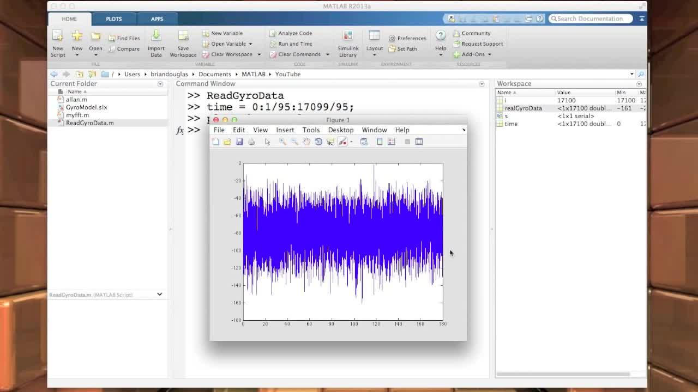Image resolution: width=698 pixels, height=392 pixels.
Task: Enable Rotate 3D mode in Figure 1
Action: pyautogui.click(x=318, y=142)
